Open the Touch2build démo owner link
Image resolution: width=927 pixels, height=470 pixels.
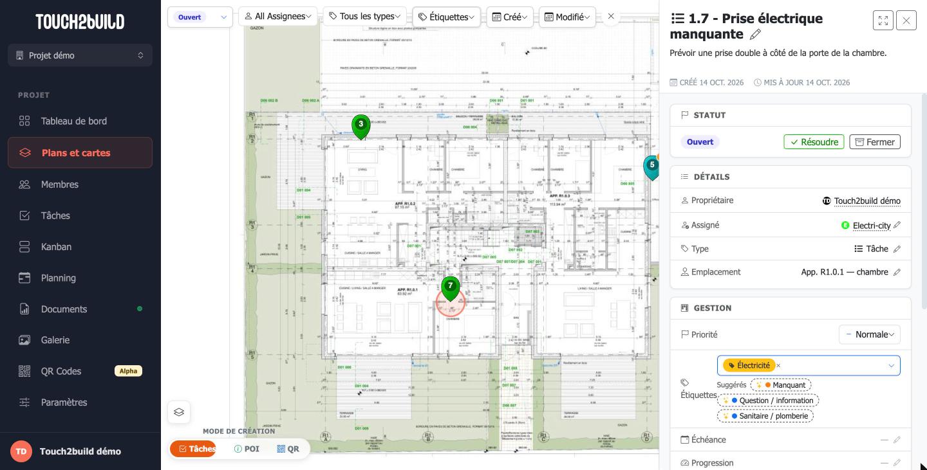[x=867, y=201]
